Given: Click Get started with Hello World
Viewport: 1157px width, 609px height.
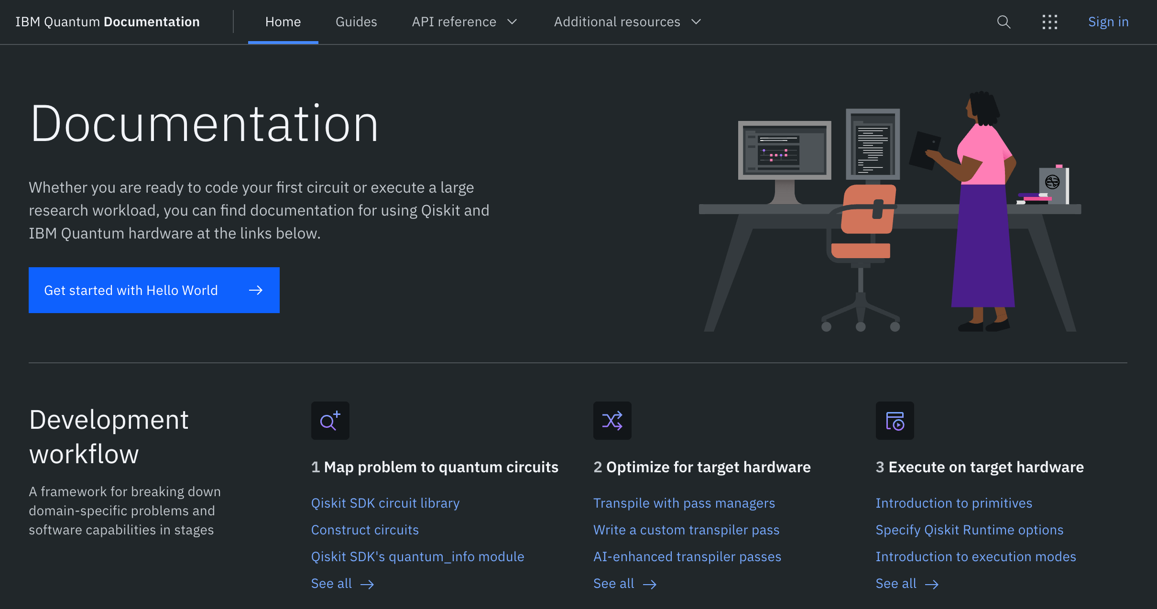Looking at the screenshot, I should pyautogui.click(x=154, y=290).
